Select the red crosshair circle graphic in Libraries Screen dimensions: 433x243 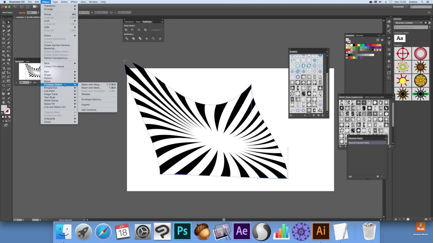tap(403, 53)
